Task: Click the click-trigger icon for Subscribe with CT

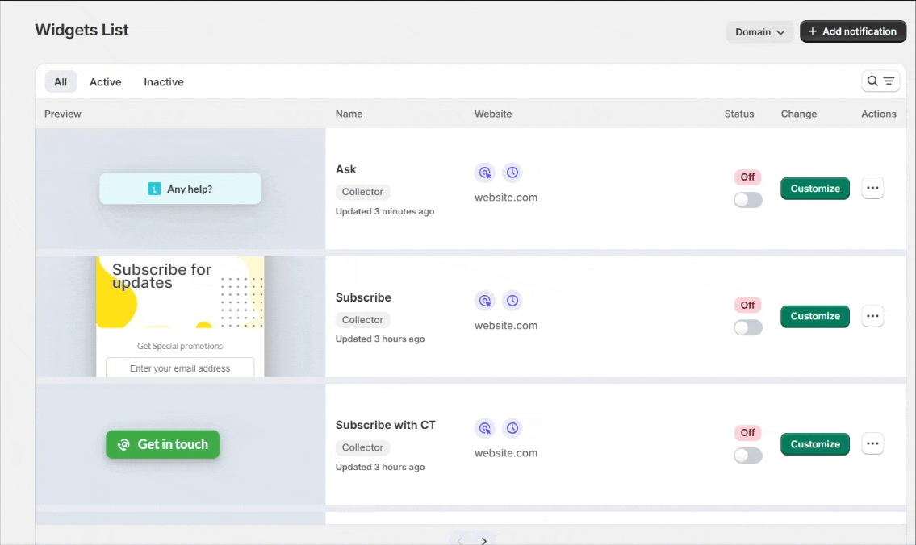Action: click(484, 428)
